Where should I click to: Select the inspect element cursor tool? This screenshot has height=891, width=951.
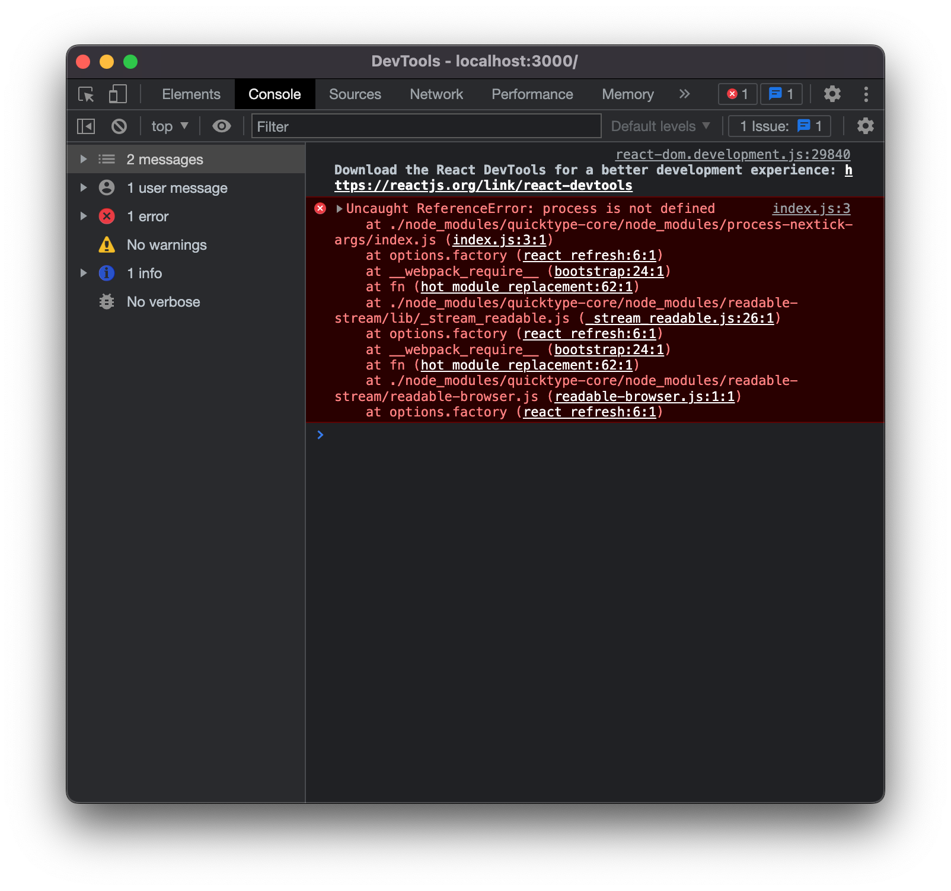coord(86,94)
